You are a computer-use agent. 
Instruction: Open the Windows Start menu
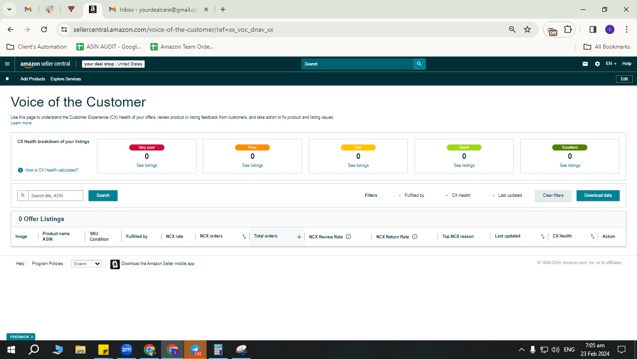point(11,350)
